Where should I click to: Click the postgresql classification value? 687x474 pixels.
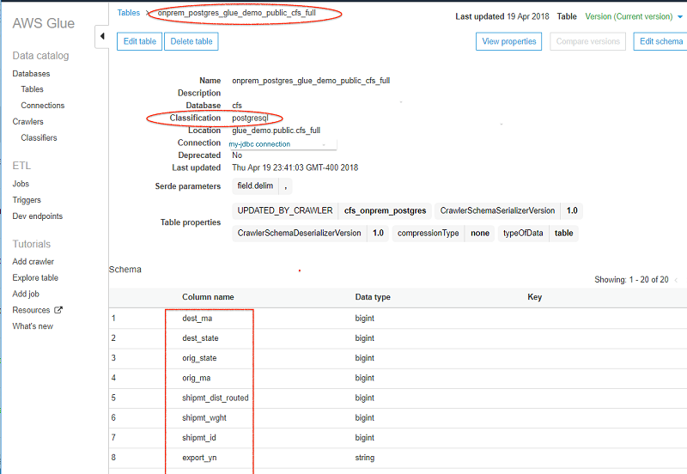pos(250,118)
